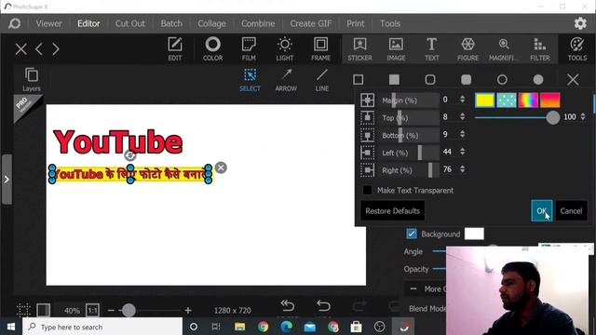Select the rainbow gradient background swatch
The image size is (596, 335).
[x=528, y=100]
